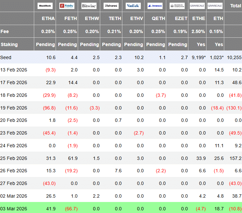Select the Invesco logo

[x=155, y=6]
